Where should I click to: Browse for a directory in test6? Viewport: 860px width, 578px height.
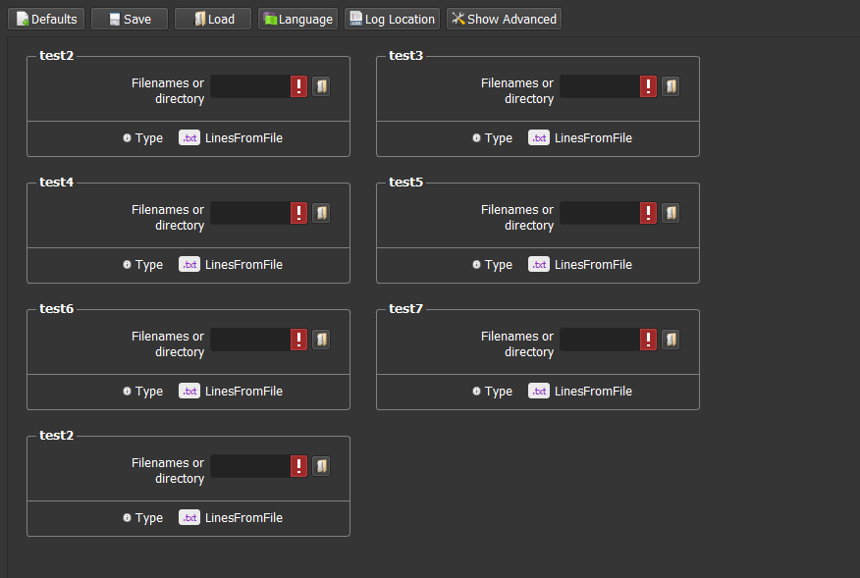[321, 340]
